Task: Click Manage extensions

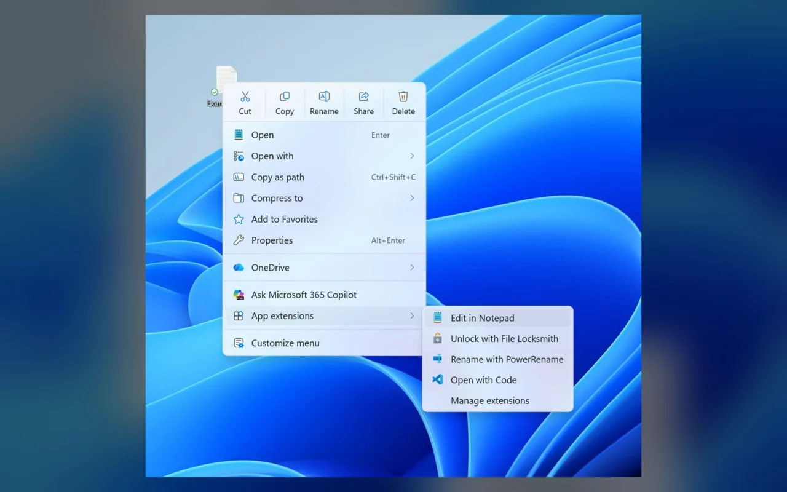Action: (x=497, y=401)
